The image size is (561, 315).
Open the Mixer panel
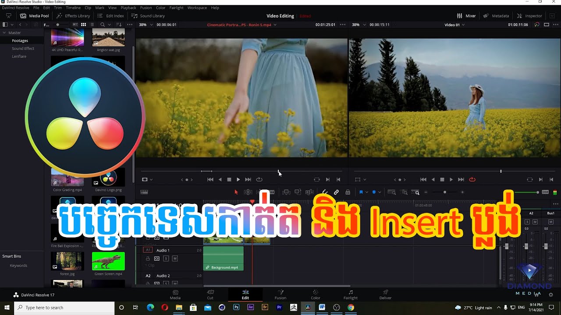(x=466, y=16)
